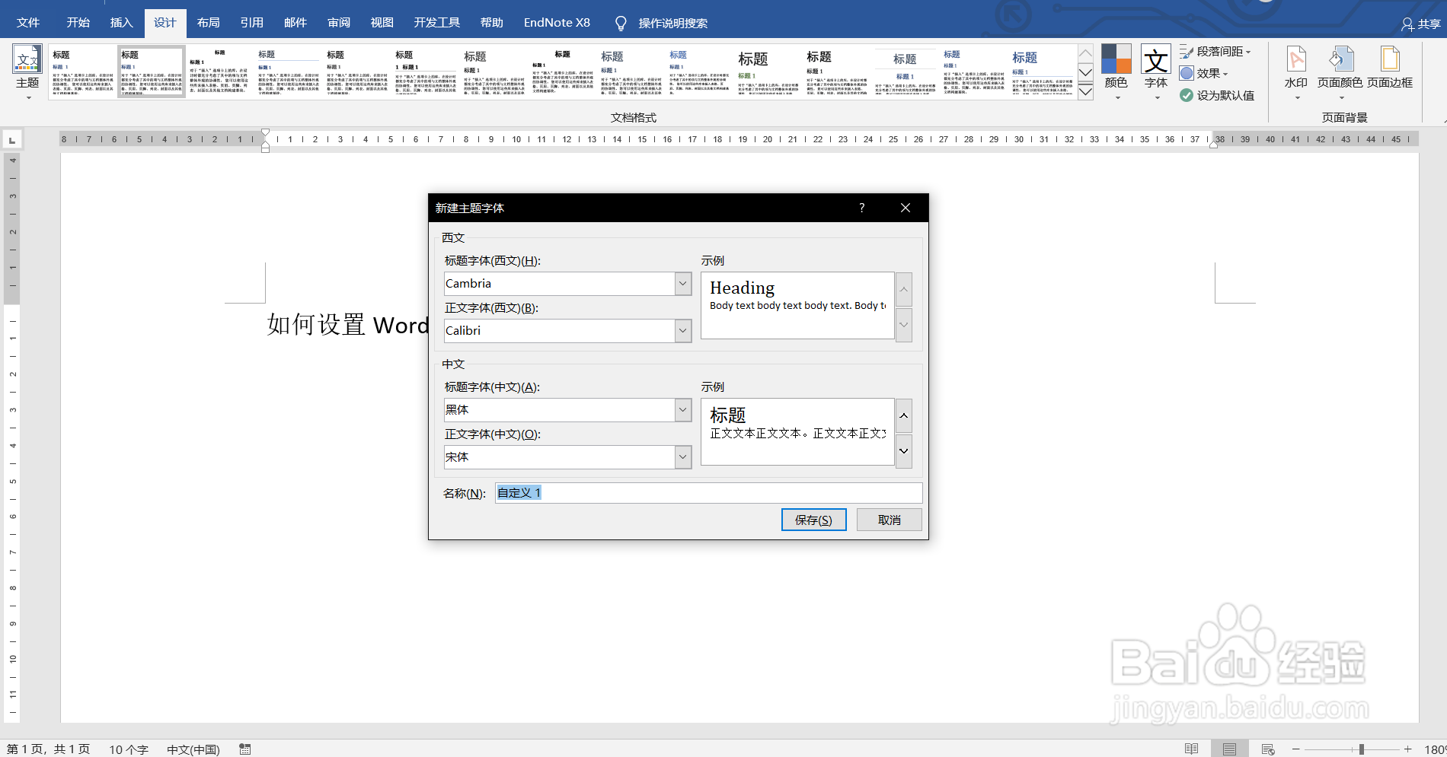Expand the 标题字体(西文) Cambria dropdown

[x=683, y=284]
